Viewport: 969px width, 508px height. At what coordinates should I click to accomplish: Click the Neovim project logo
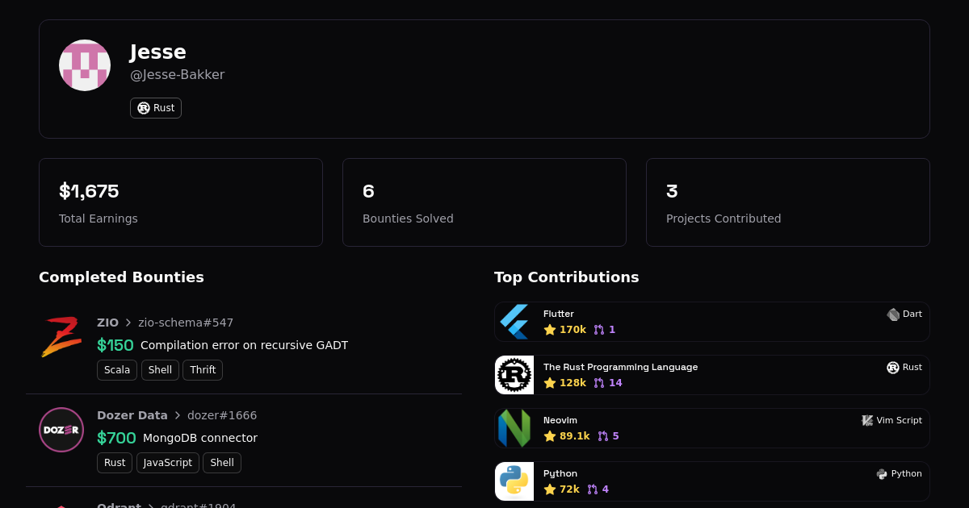(514, 428)
